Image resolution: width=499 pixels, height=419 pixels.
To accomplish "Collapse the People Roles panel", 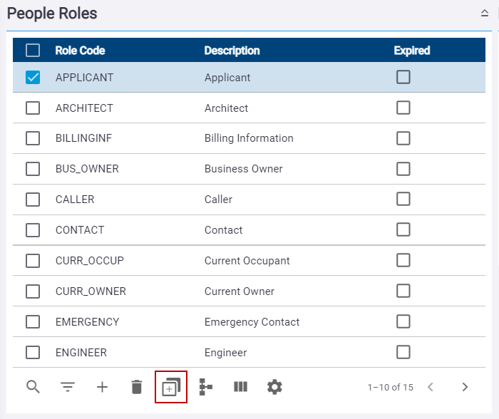I will [484, 13].
